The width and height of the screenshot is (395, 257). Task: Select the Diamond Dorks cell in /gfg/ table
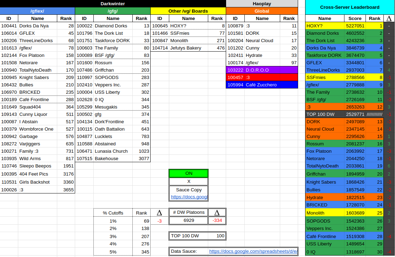113,26
